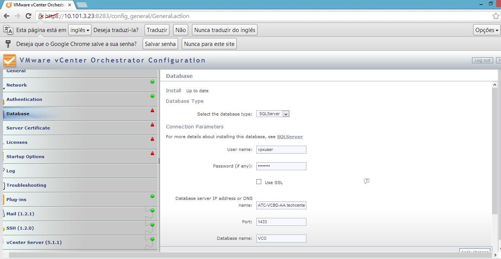Click the red triangle next to Licenses
This screenshot has width=501, height=259.
coord(152,139)
